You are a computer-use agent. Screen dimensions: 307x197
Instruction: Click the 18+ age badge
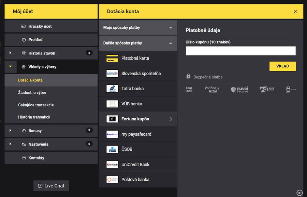299,193
